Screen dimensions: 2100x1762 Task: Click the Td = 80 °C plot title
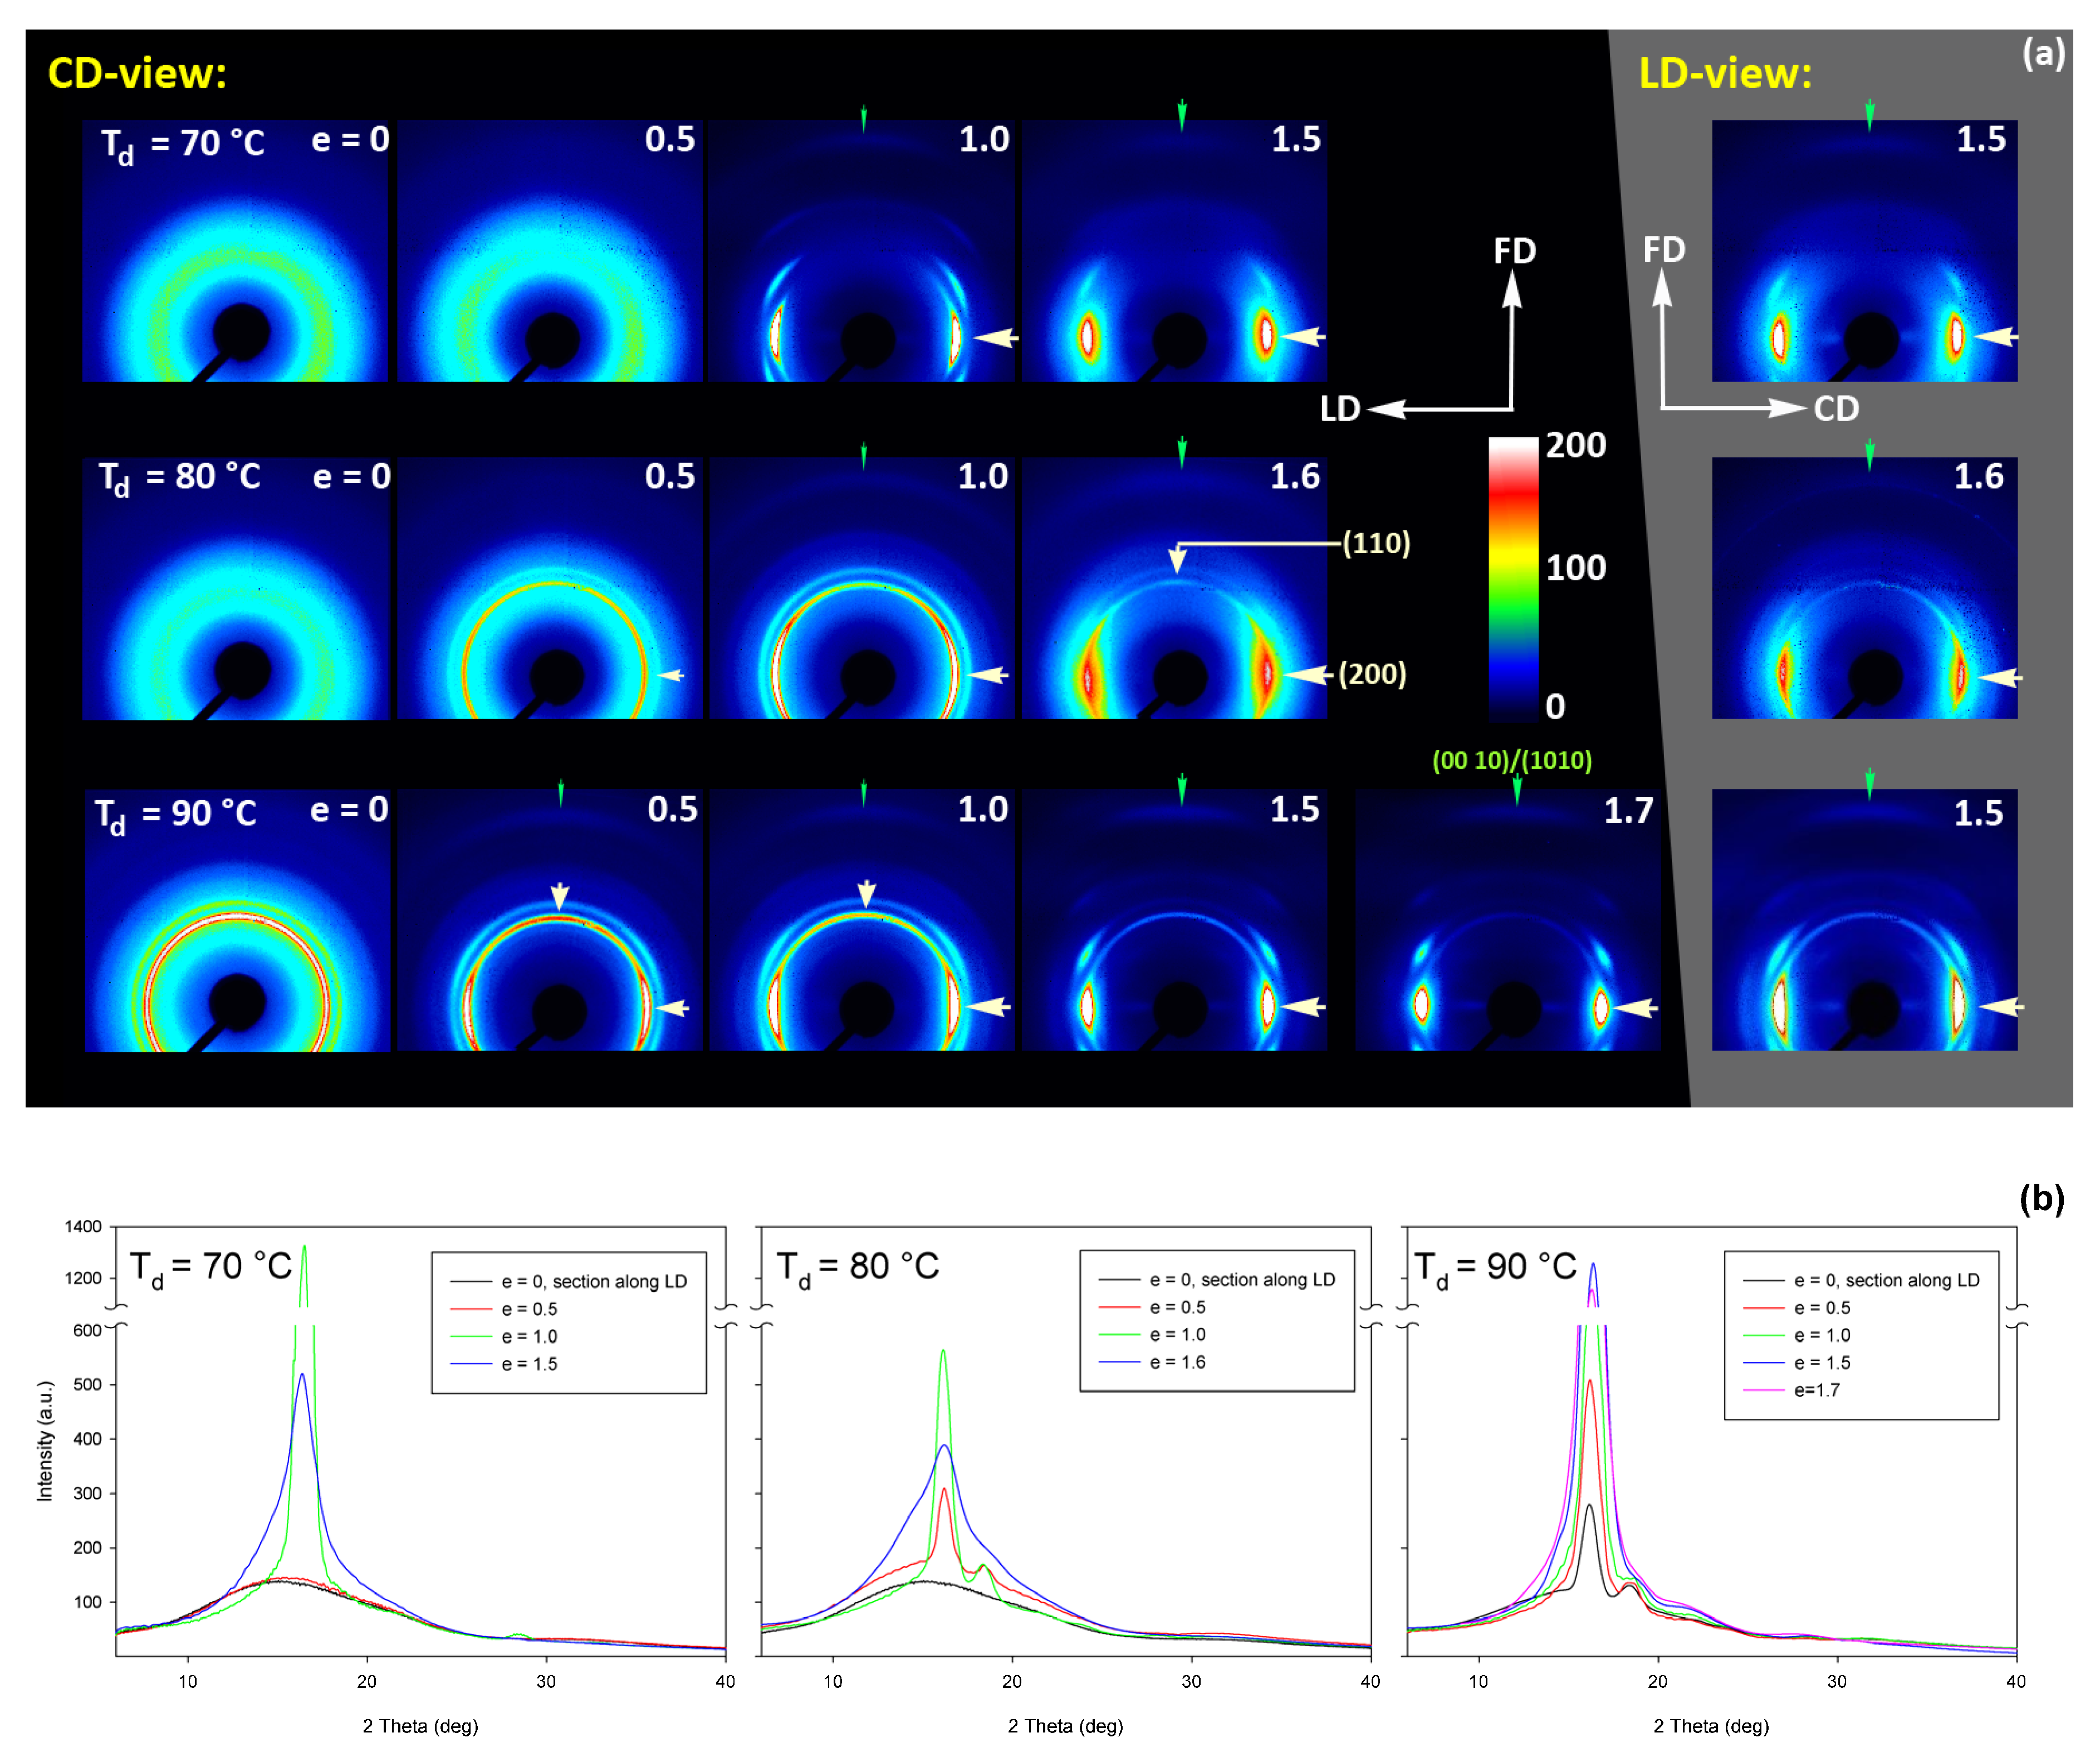[x=858, y=1267]
